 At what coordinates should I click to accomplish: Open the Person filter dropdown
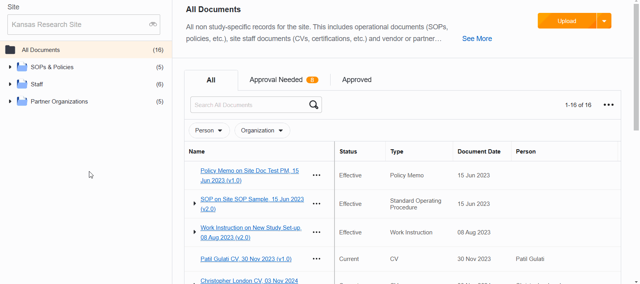[209, 130]
